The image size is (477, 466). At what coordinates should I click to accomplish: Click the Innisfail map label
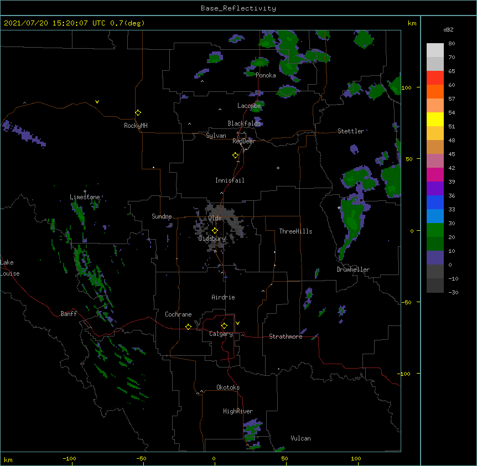230,180
